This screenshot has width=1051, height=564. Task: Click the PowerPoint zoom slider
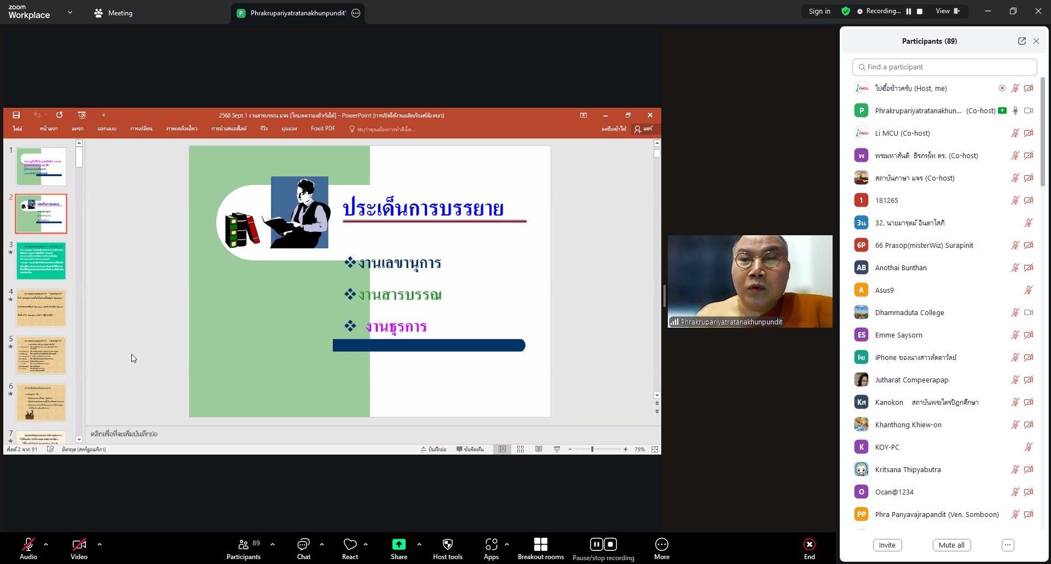pyautogui.click(x=592, y=449)
